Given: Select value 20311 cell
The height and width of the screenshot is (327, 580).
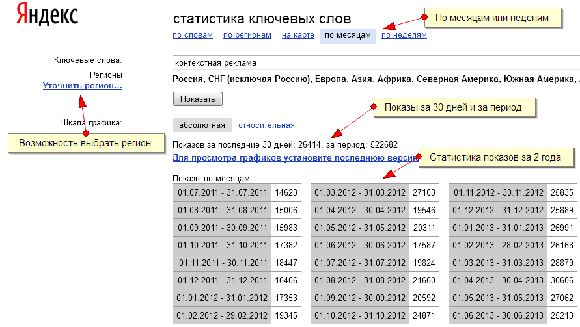Looking at the screenshot, I should point(424,228).
